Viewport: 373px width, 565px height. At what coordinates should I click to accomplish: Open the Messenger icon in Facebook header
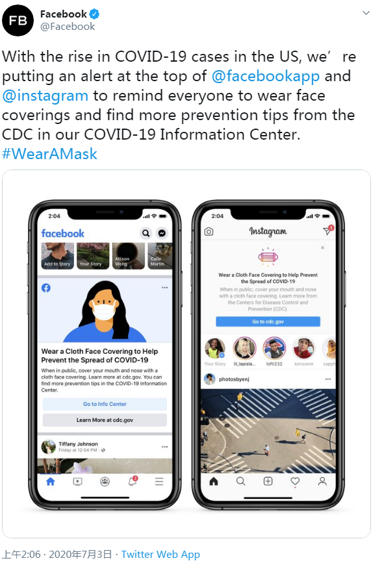click(x=162, y=233)
